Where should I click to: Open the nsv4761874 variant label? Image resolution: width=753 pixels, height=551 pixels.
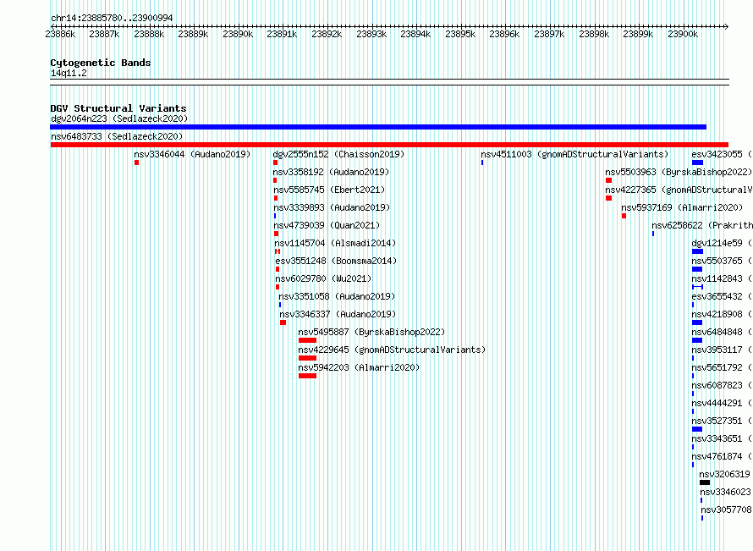722,456
